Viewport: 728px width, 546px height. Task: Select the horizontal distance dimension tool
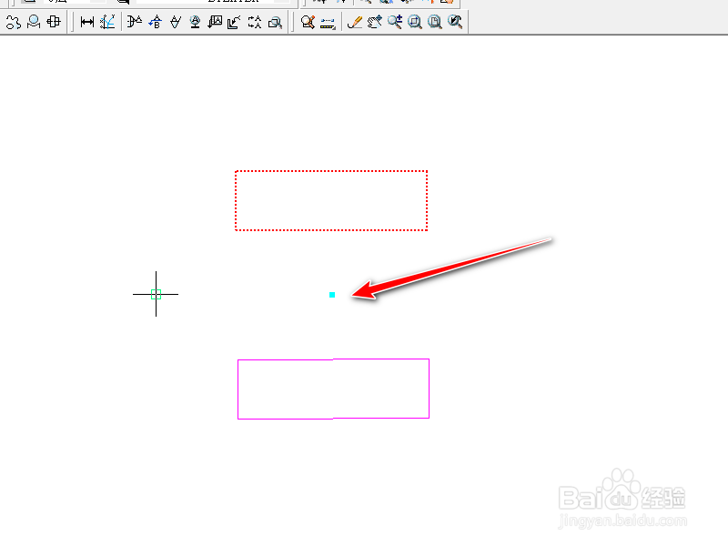(x=86, y=22)
